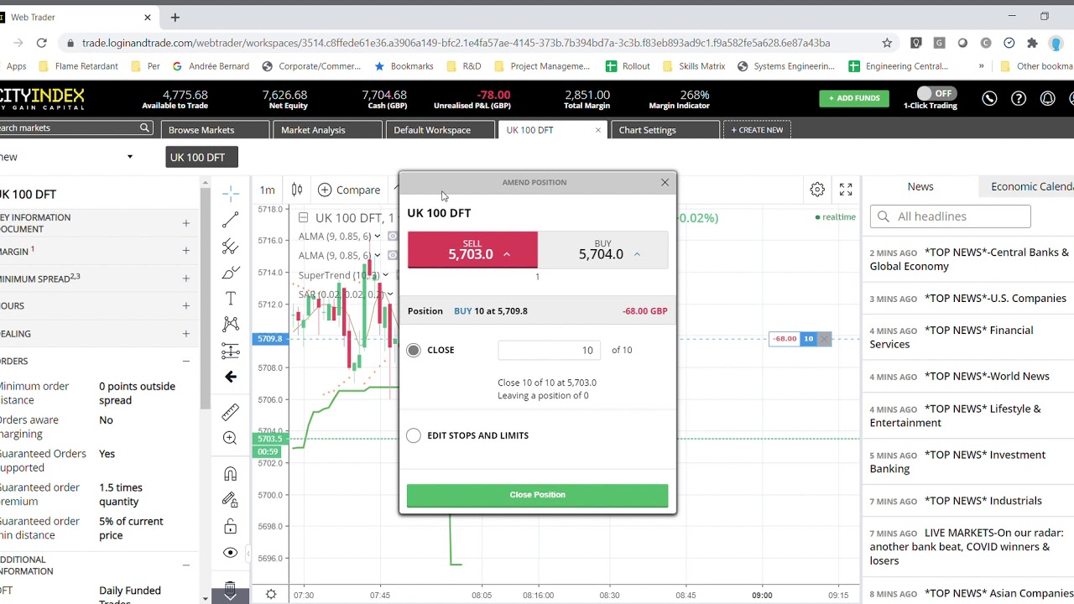Open headline about bank beat, COVID winners
Screen dimensions: 1074x604
coord(969,547)
